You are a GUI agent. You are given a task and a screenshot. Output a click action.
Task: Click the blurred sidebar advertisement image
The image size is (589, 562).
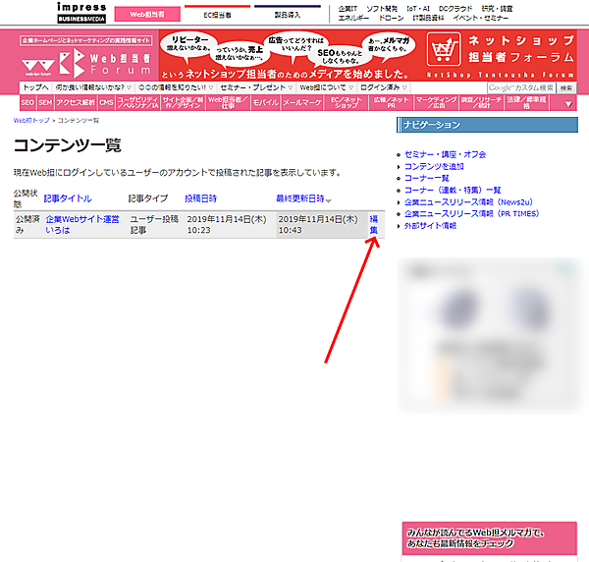point(488,336)
